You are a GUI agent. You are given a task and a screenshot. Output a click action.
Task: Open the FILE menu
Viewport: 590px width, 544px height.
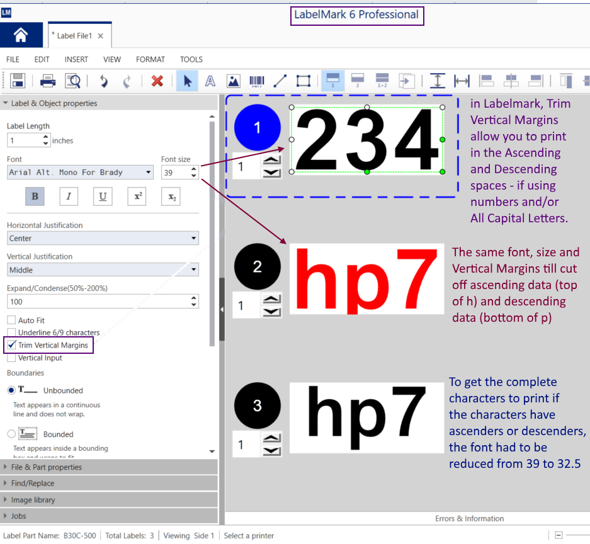13,59
